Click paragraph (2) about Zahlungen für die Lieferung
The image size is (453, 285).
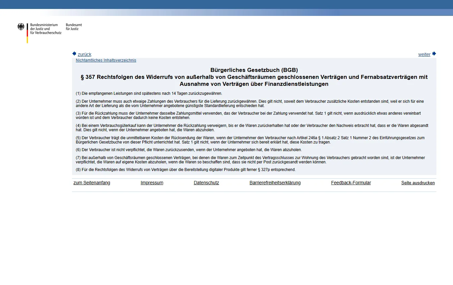tap(250, 103)
